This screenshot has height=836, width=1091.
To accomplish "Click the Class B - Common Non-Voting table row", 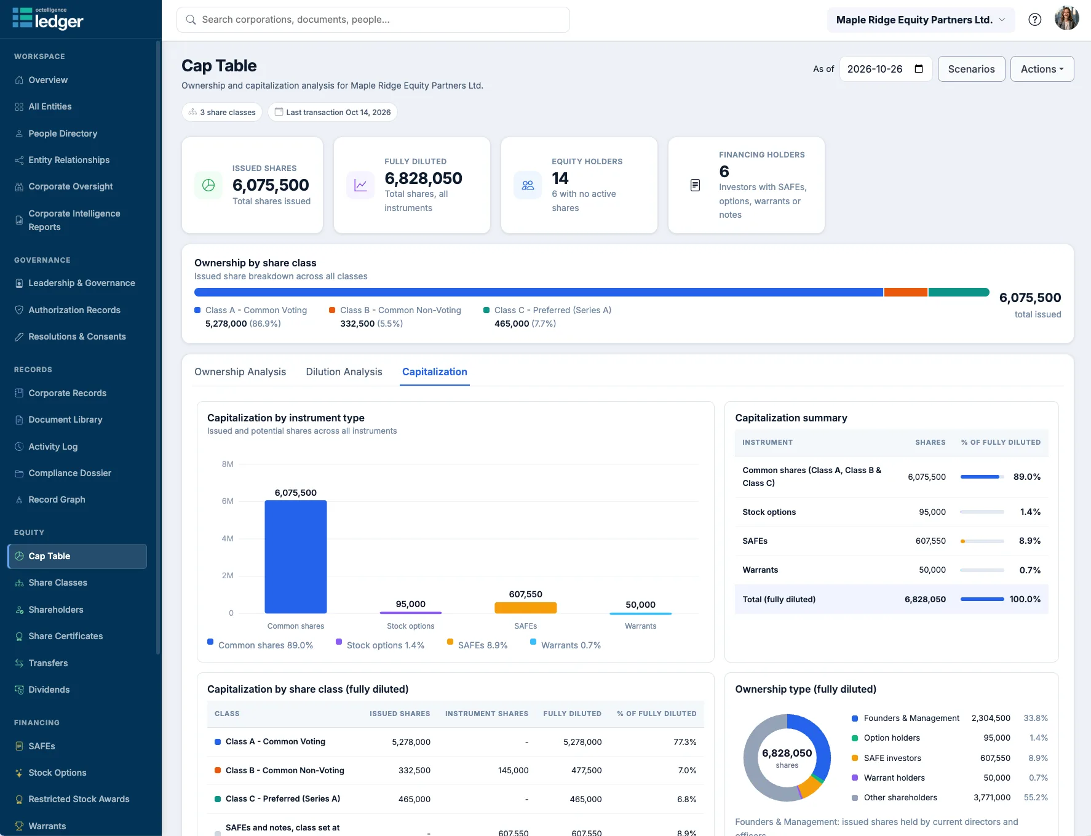I will (456, 770).
